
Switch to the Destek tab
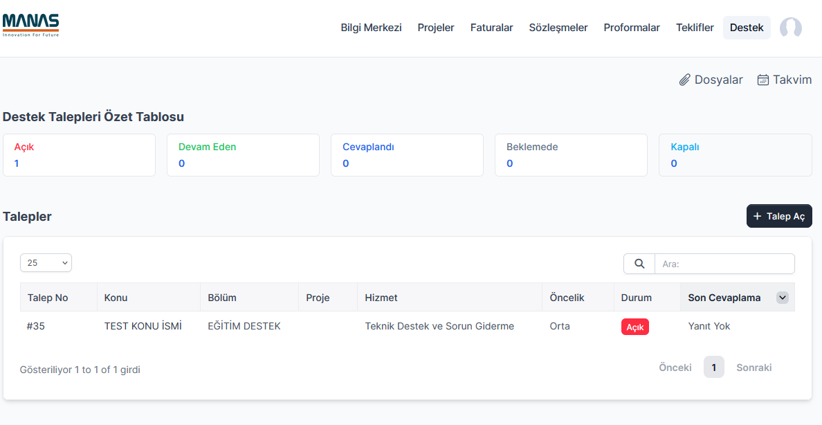click(747, 27)
